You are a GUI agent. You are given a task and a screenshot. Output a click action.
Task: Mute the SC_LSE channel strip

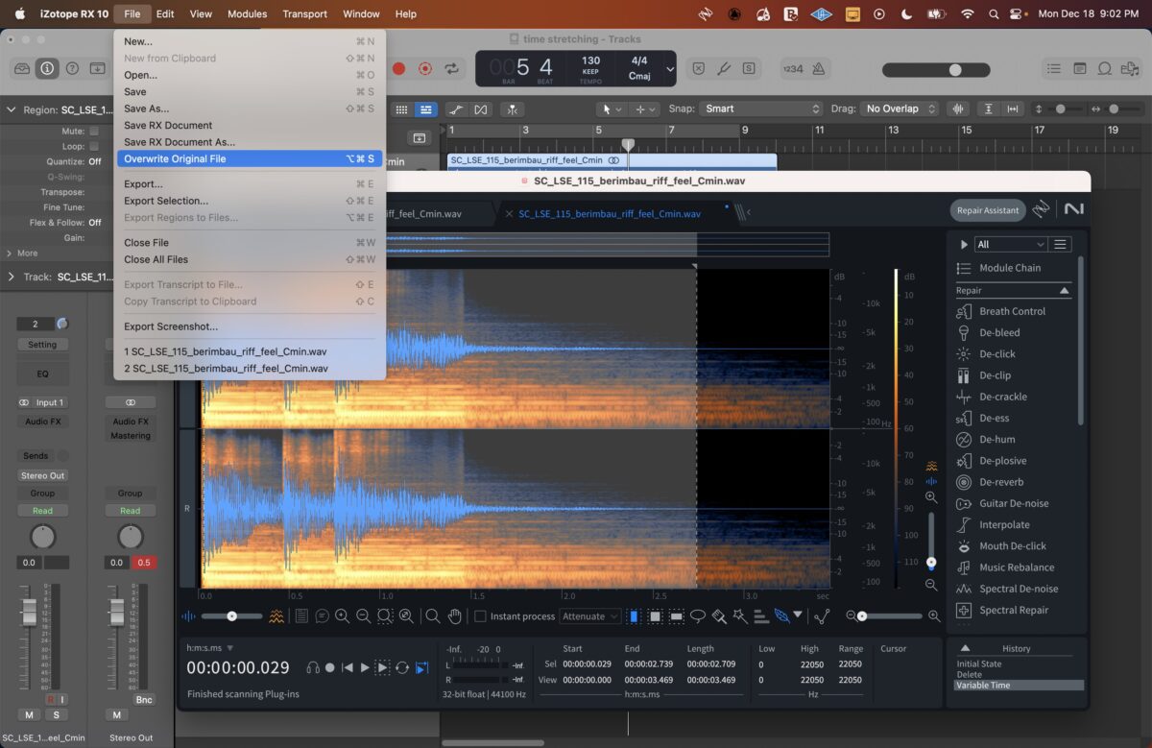pos(29,714)
